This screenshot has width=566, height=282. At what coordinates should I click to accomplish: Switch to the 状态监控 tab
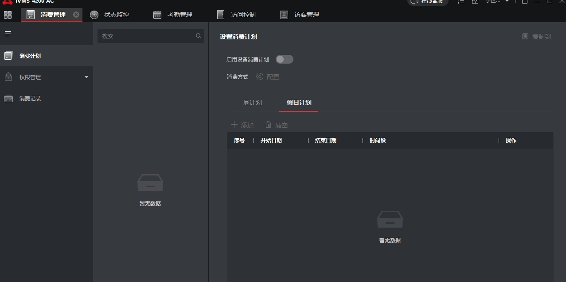pyautogui.click(x=110, y=15)
